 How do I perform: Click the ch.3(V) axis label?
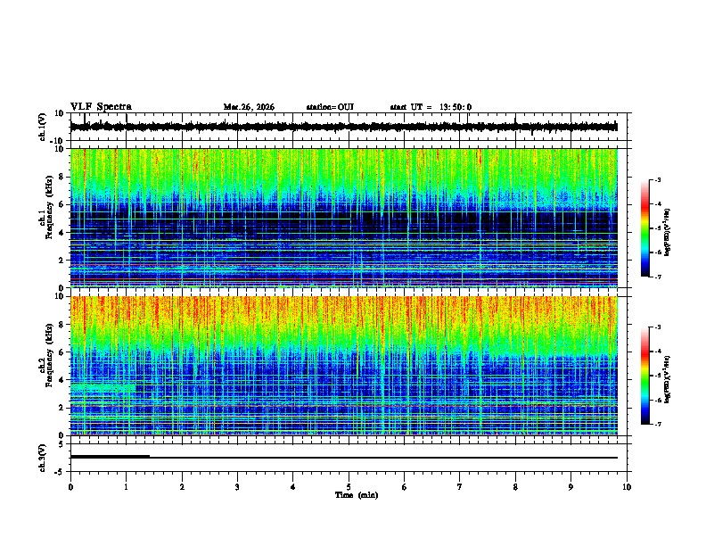click(x=42, y=458)
